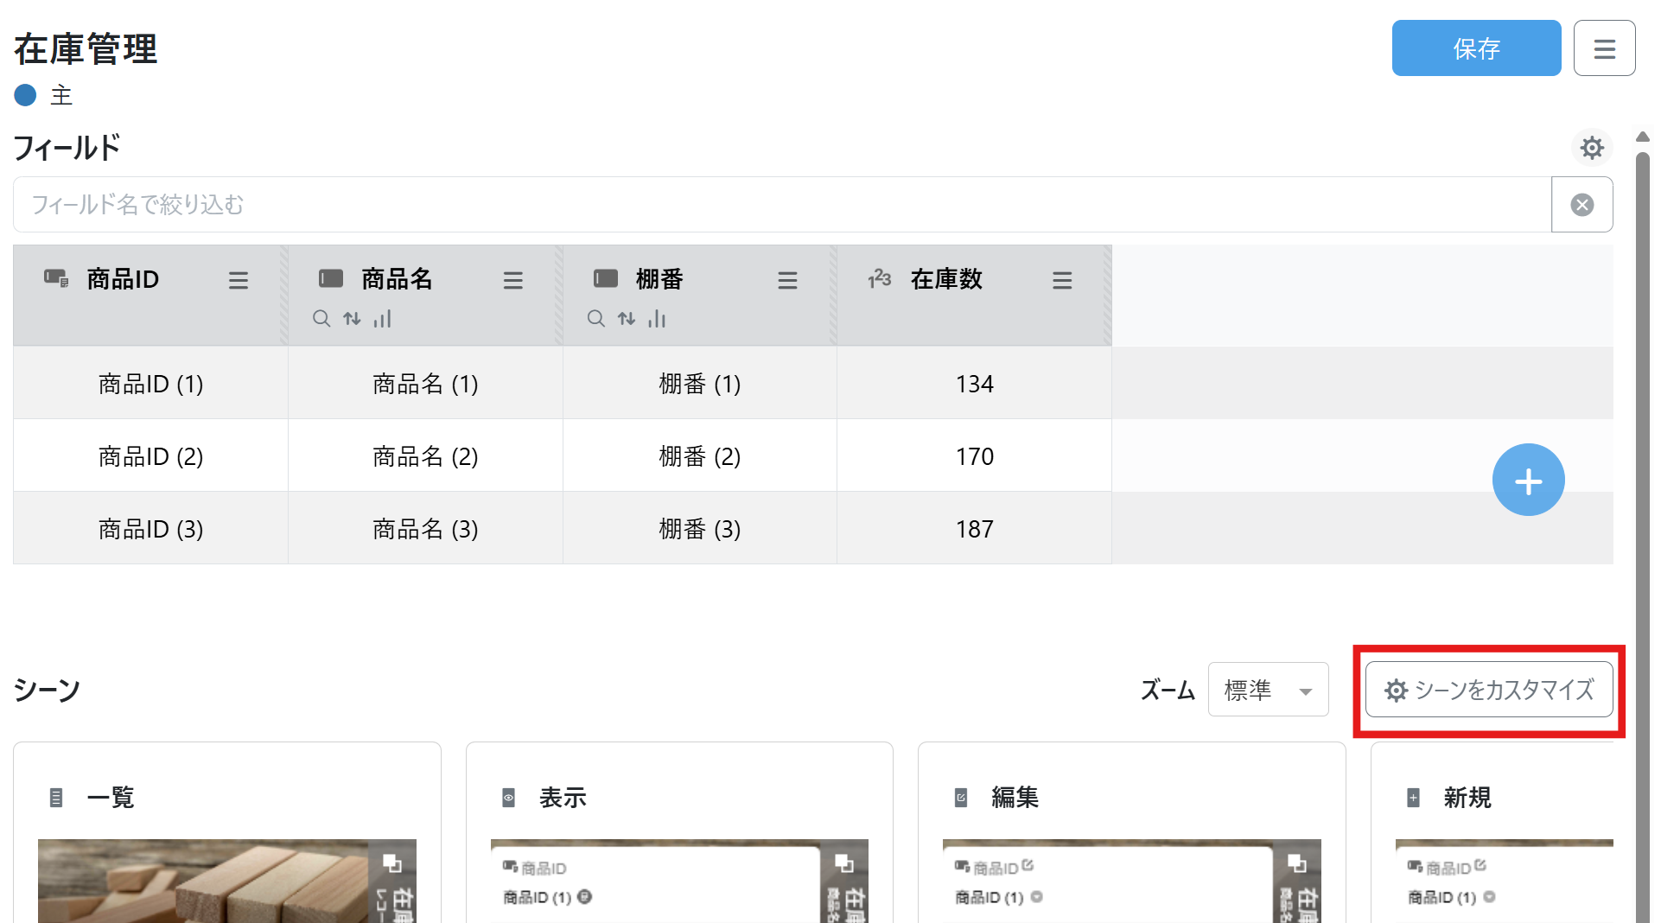1661x923 pixels.
Task: Open the 商品ID column menu
Action: [239, 281]
